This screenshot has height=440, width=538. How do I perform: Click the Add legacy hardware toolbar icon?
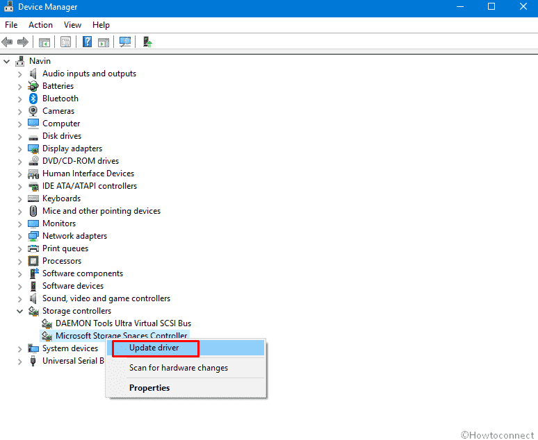(x=147, y=42)
